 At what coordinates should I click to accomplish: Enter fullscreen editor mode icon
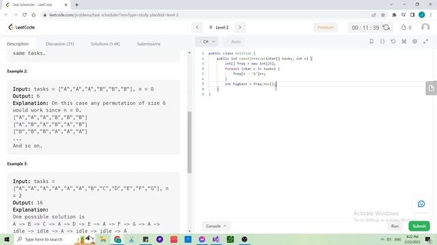(425, 41)
